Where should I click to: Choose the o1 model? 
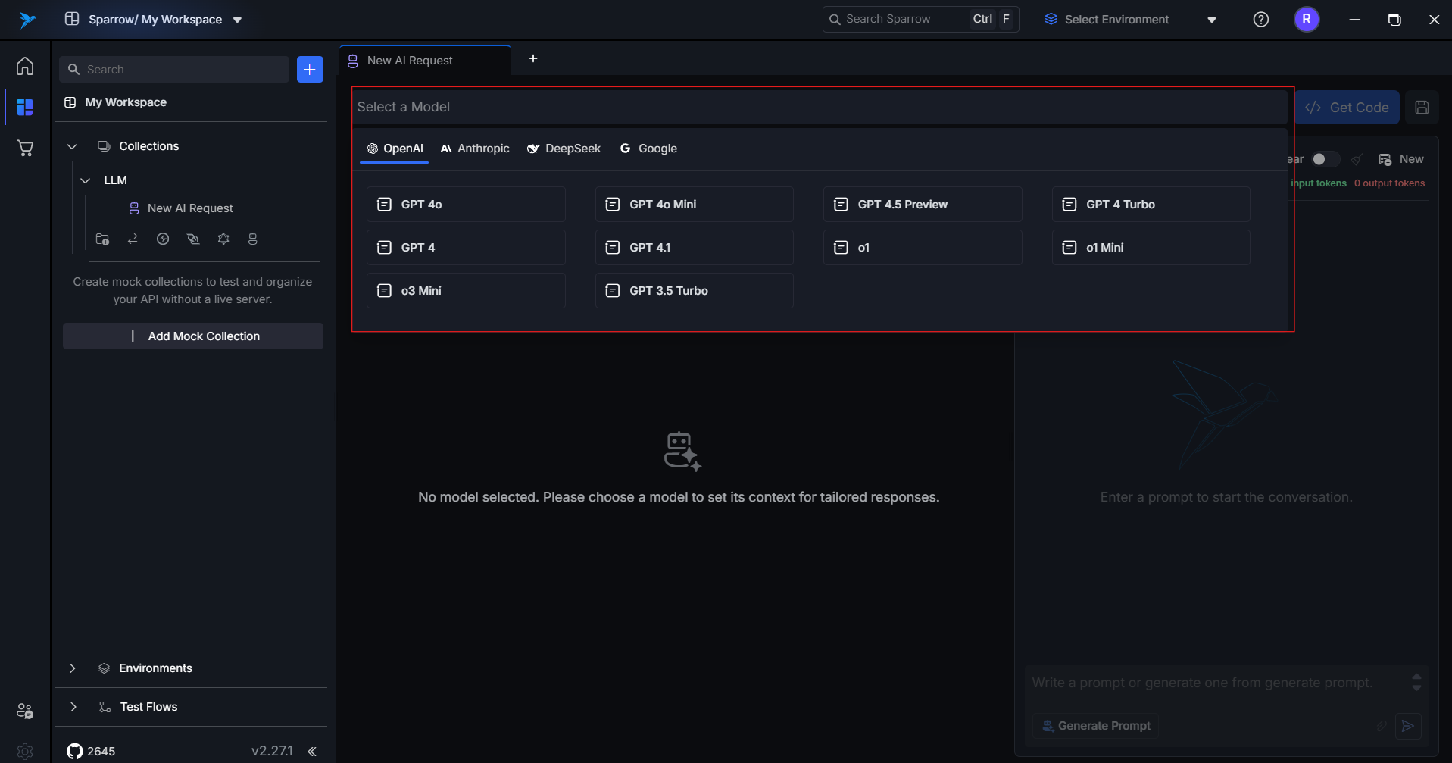(x=923, y=248)
